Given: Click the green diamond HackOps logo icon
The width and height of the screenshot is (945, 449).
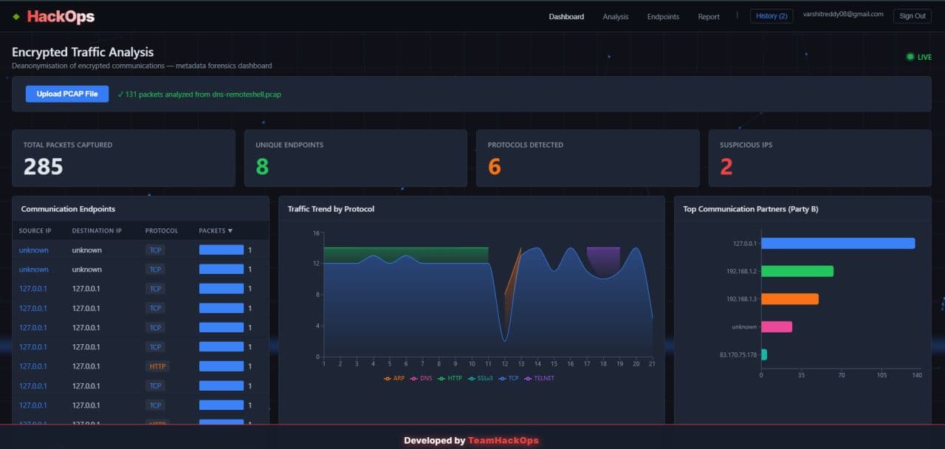Looking at the screenshot, I should pyautogui.click(x=16, y=16).
